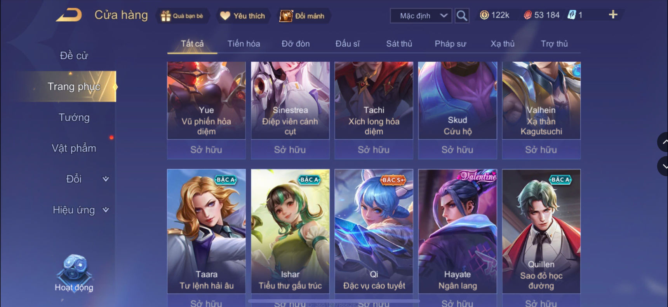Image resolution: width=668 pixels, height=307 pixels.
Task: Click the side panel up-arrow handle
Action: pos(663,142)
